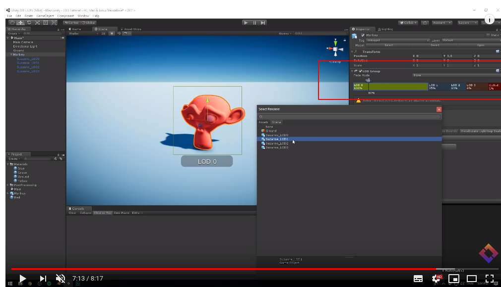Select the Rotate tool
Viewport: 501px width, 287px height.
tap(29, 22)
